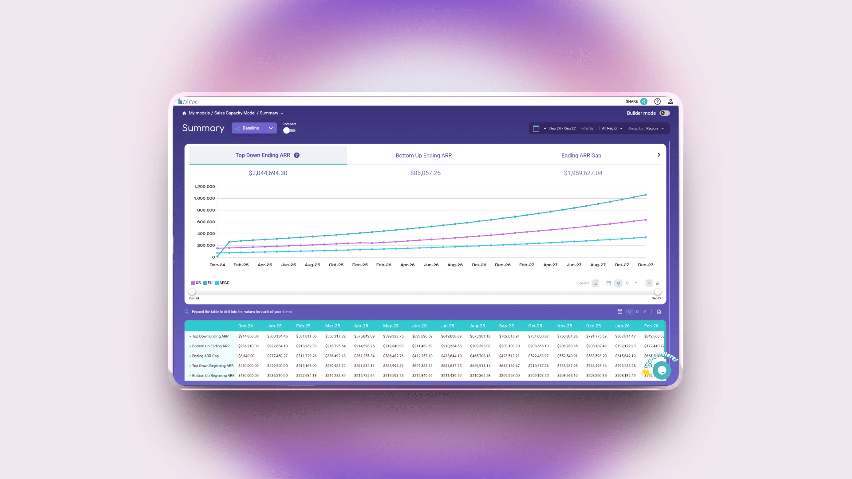Select the line chart view icon
Viewport: 852px width, 479px height.
point(649,283)
